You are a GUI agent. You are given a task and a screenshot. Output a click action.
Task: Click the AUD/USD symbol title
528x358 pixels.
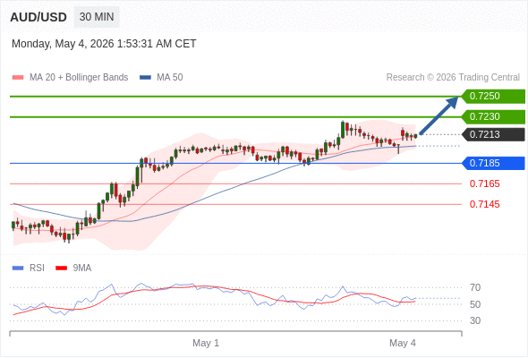coord(38,17)
